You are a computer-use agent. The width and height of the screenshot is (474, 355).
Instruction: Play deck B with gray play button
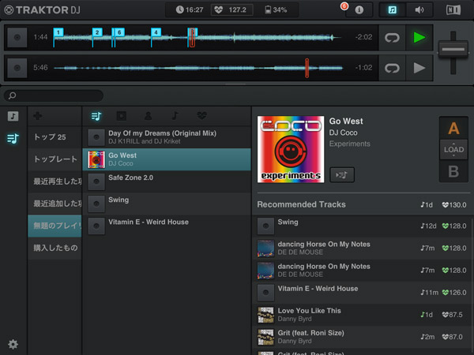(x=419, y=68)
